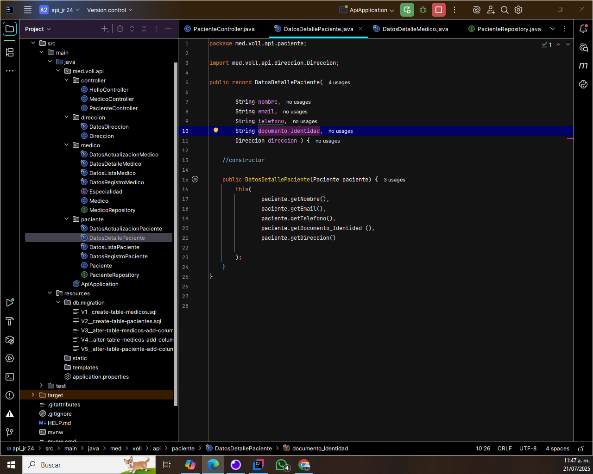Open more run actions menu
This screenshot has height=474, width=593.
point(454,10)
